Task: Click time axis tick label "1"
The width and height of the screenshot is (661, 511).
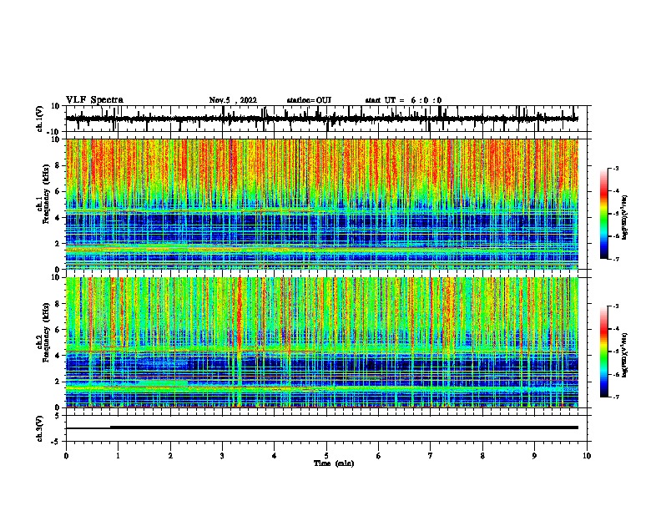Action: pyautogui.click(x=118, y=456)
